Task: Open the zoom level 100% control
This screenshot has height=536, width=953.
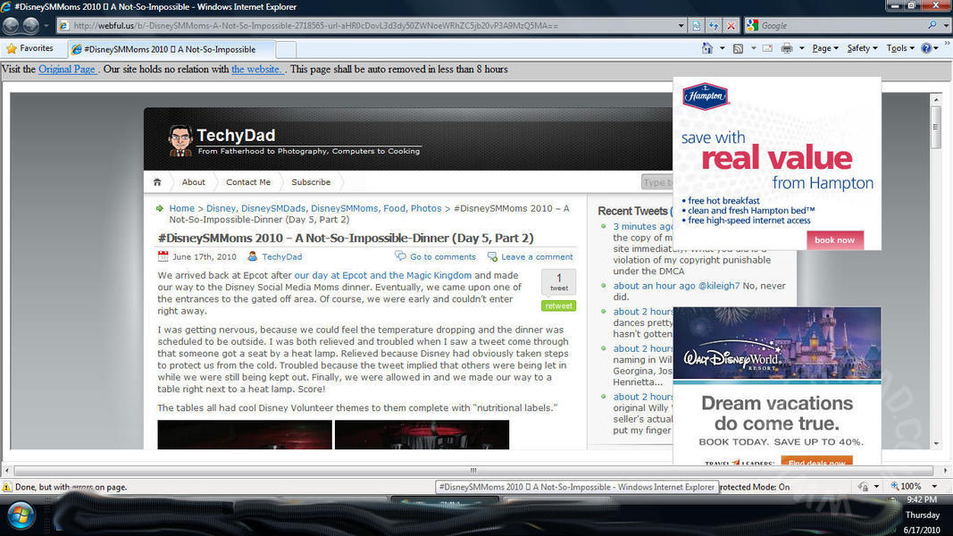Action: (x=907, y=486)
